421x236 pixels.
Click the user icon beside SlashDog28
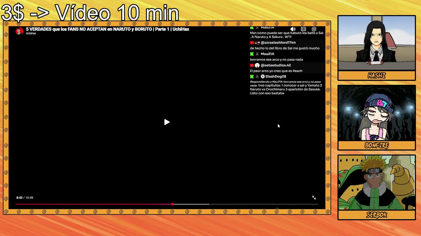point(257,77)
